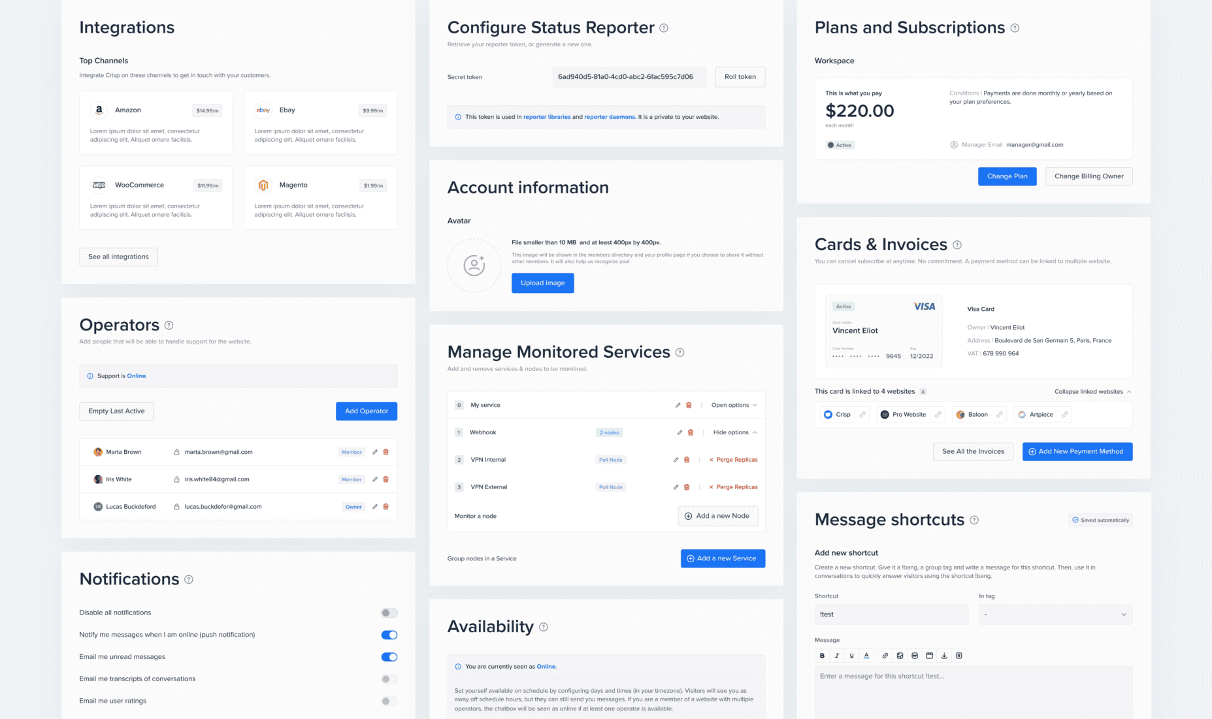
Task: Turn off Email me unread messages switch
Action: point(389,657)
